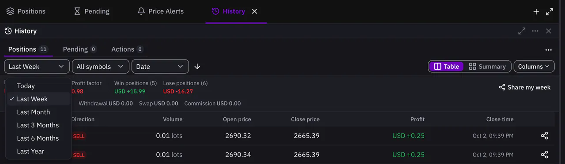Click Withdrawal USD 0.00 text

(x=105, y=104)
